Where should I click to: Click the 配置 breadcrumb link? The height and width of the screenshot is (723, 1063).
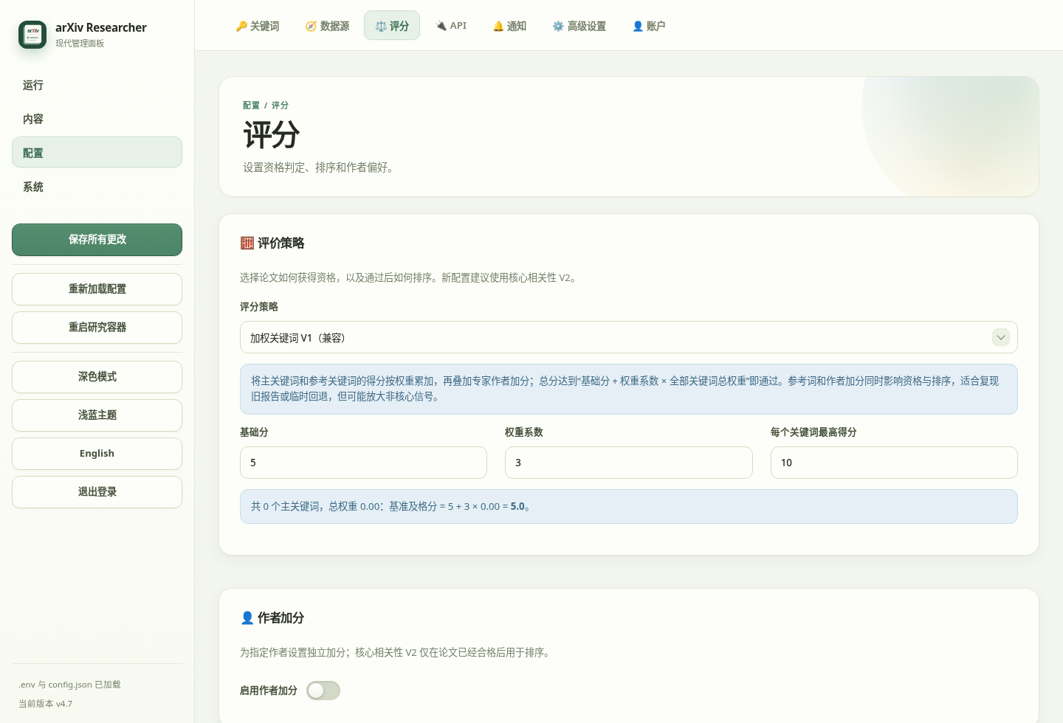251,105
